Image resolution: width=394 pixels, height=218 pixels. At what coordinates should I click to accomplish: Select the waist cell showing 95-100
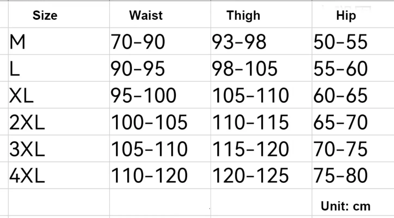point(160,95)
